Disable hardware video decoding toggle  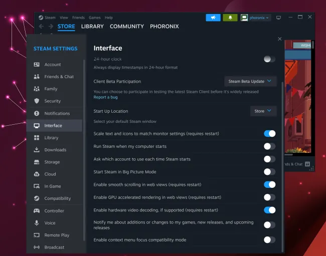pos(269,210)
